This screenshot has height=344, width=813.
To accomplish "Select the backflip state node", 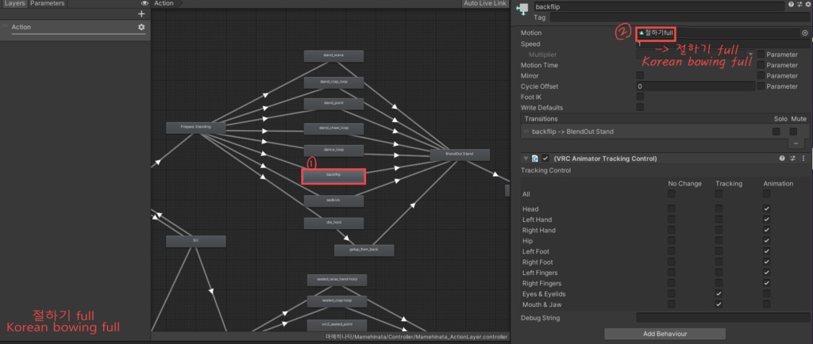I will coord(333,176).
